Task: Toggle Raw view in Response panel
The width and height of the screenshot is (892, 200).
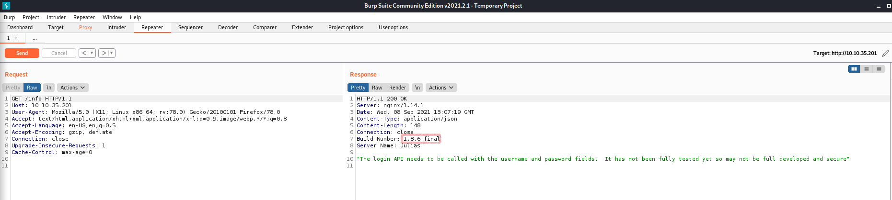Action: (x=377, y=88)
